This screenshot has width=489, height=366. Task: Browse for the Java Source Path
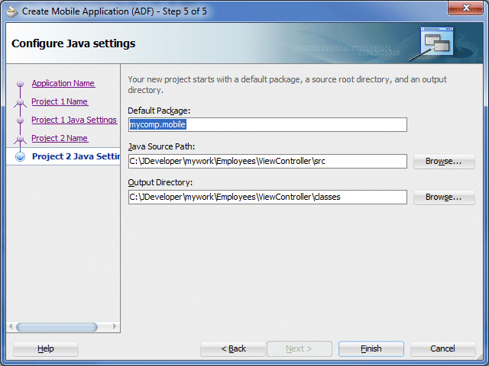pos(444,161)
